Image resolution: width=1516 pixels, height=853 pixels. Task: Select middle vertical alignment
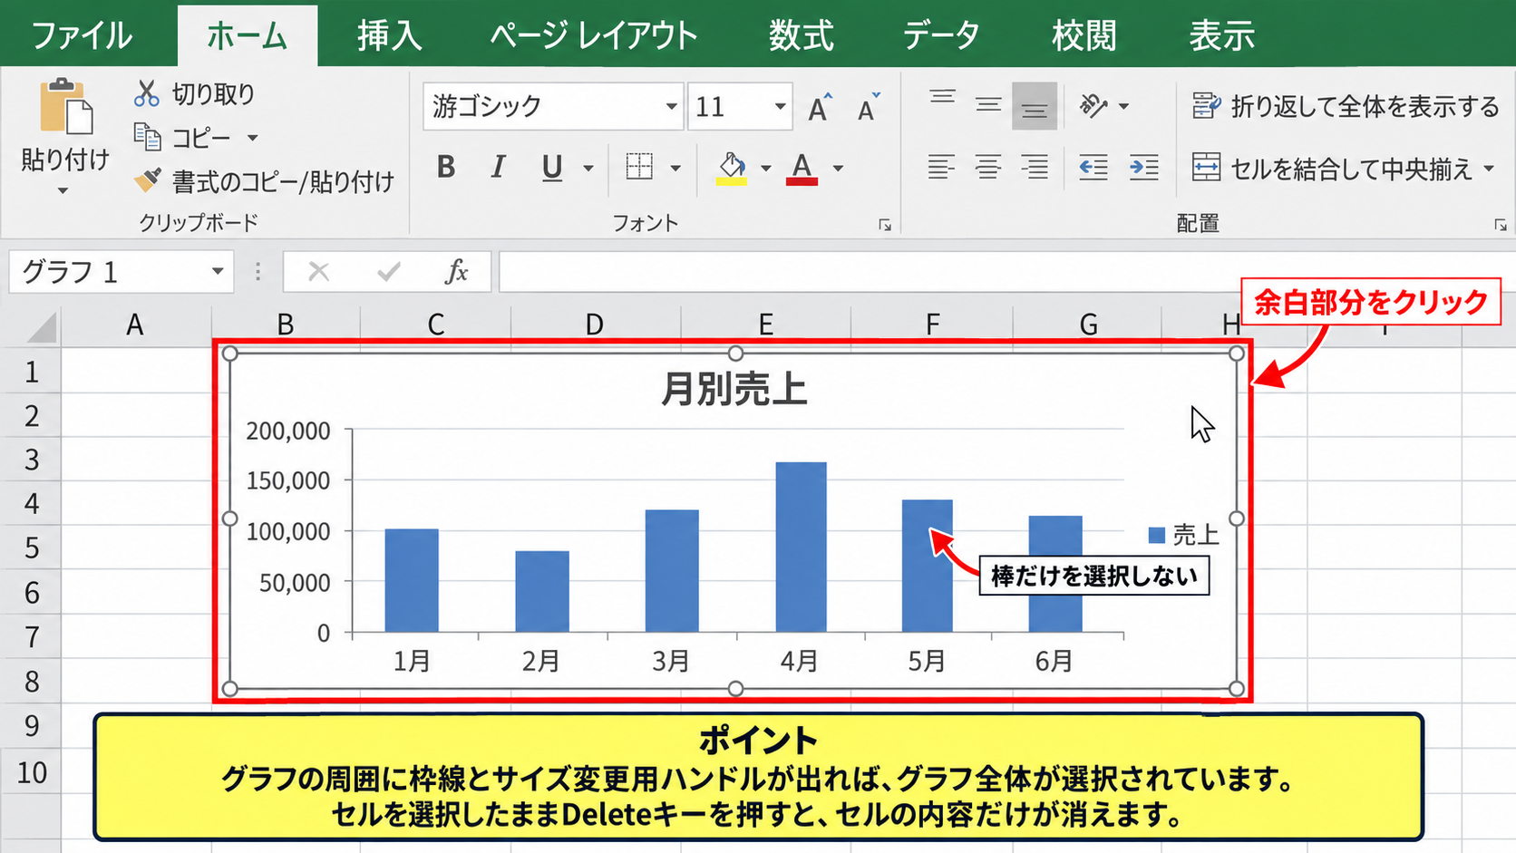988,106
